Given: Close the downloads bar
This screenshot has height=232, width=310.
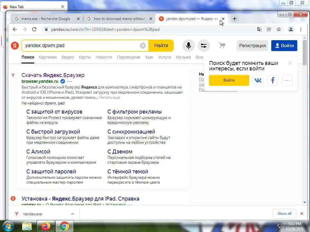Looking at the screenshot, I should (x=302, y=214).
